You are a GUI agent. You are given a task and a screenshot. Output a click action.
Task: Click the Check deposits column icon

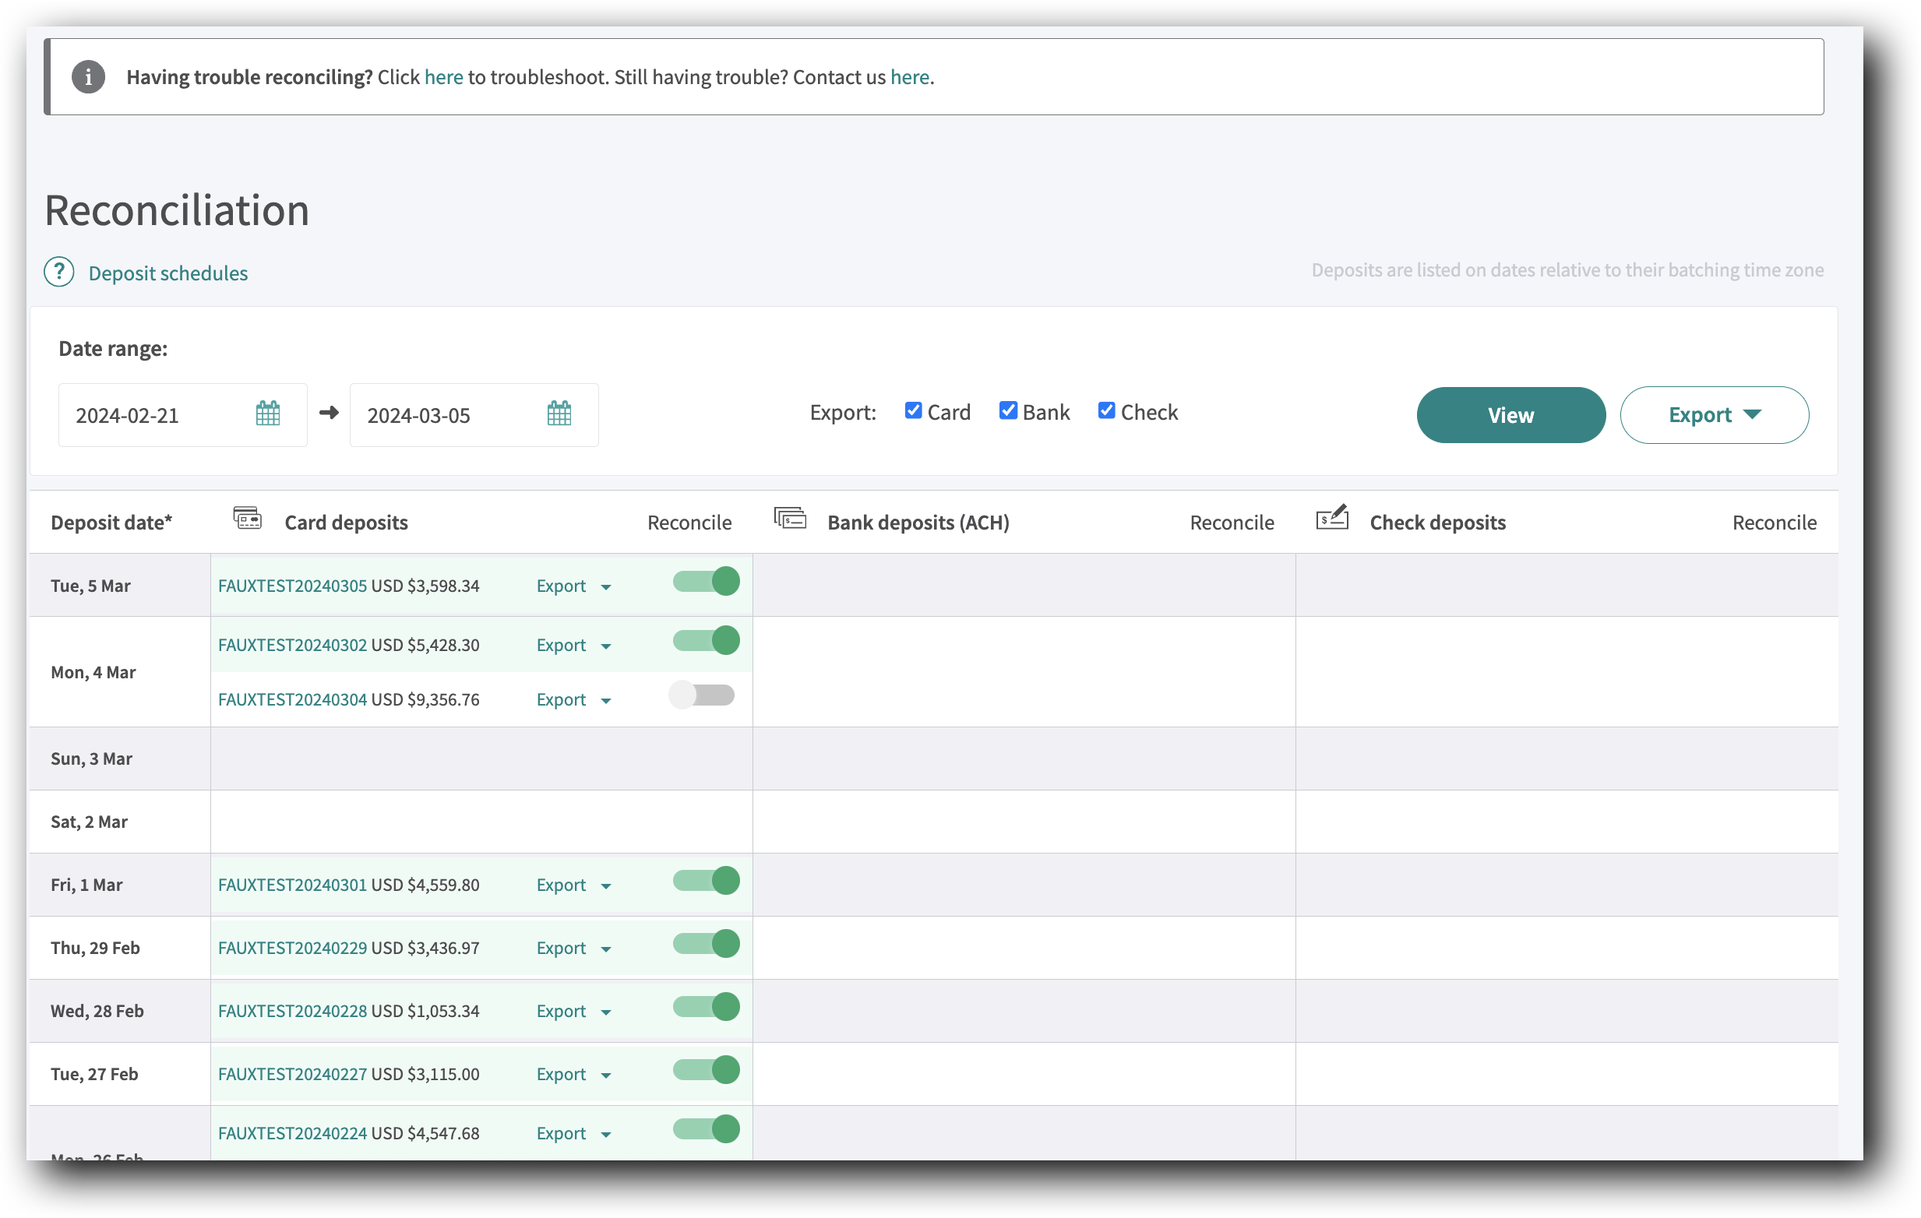click(x=1331, y=519)
